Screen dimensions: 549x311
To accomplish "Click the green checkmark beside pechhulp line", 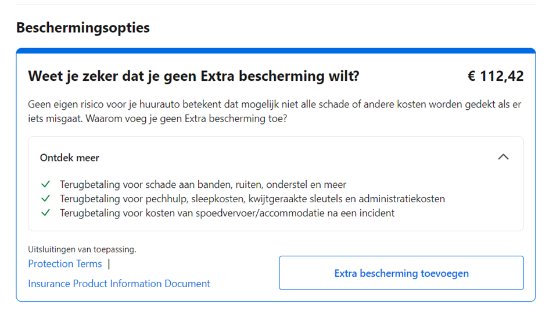I will tap(46, 199).
